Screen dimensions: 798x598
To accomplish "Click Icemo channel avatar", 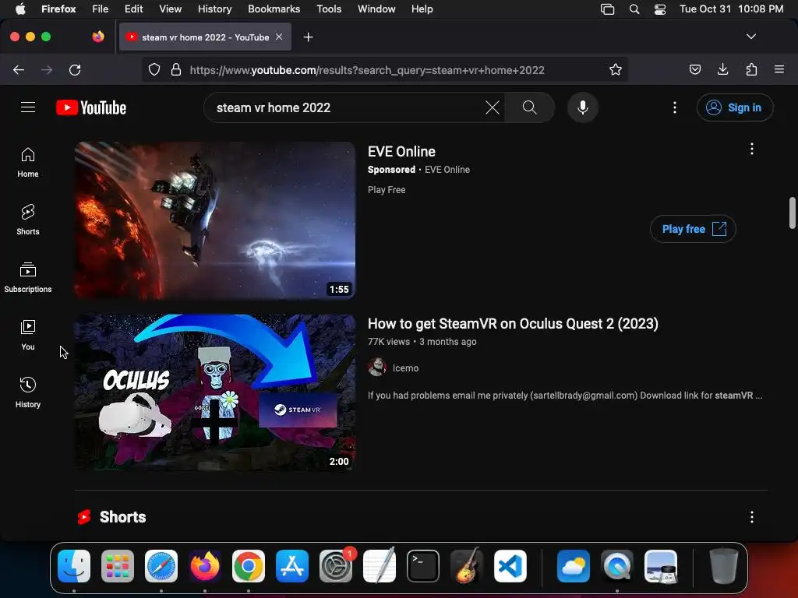I will point(377,367).
